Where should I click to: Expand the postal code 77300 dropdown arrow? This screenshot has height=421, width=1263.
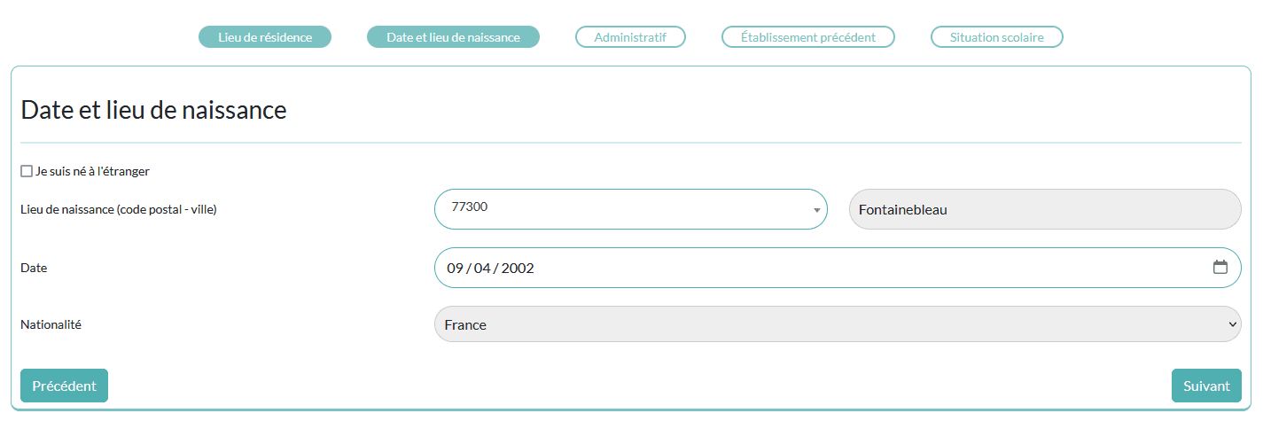816,210
